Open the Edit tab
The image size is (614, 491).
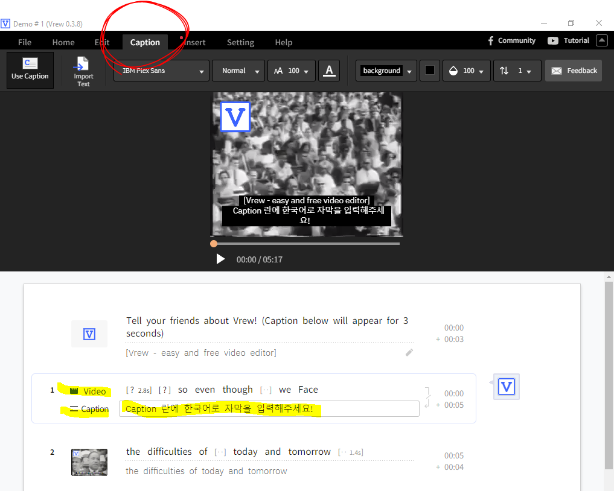[102, 42]
